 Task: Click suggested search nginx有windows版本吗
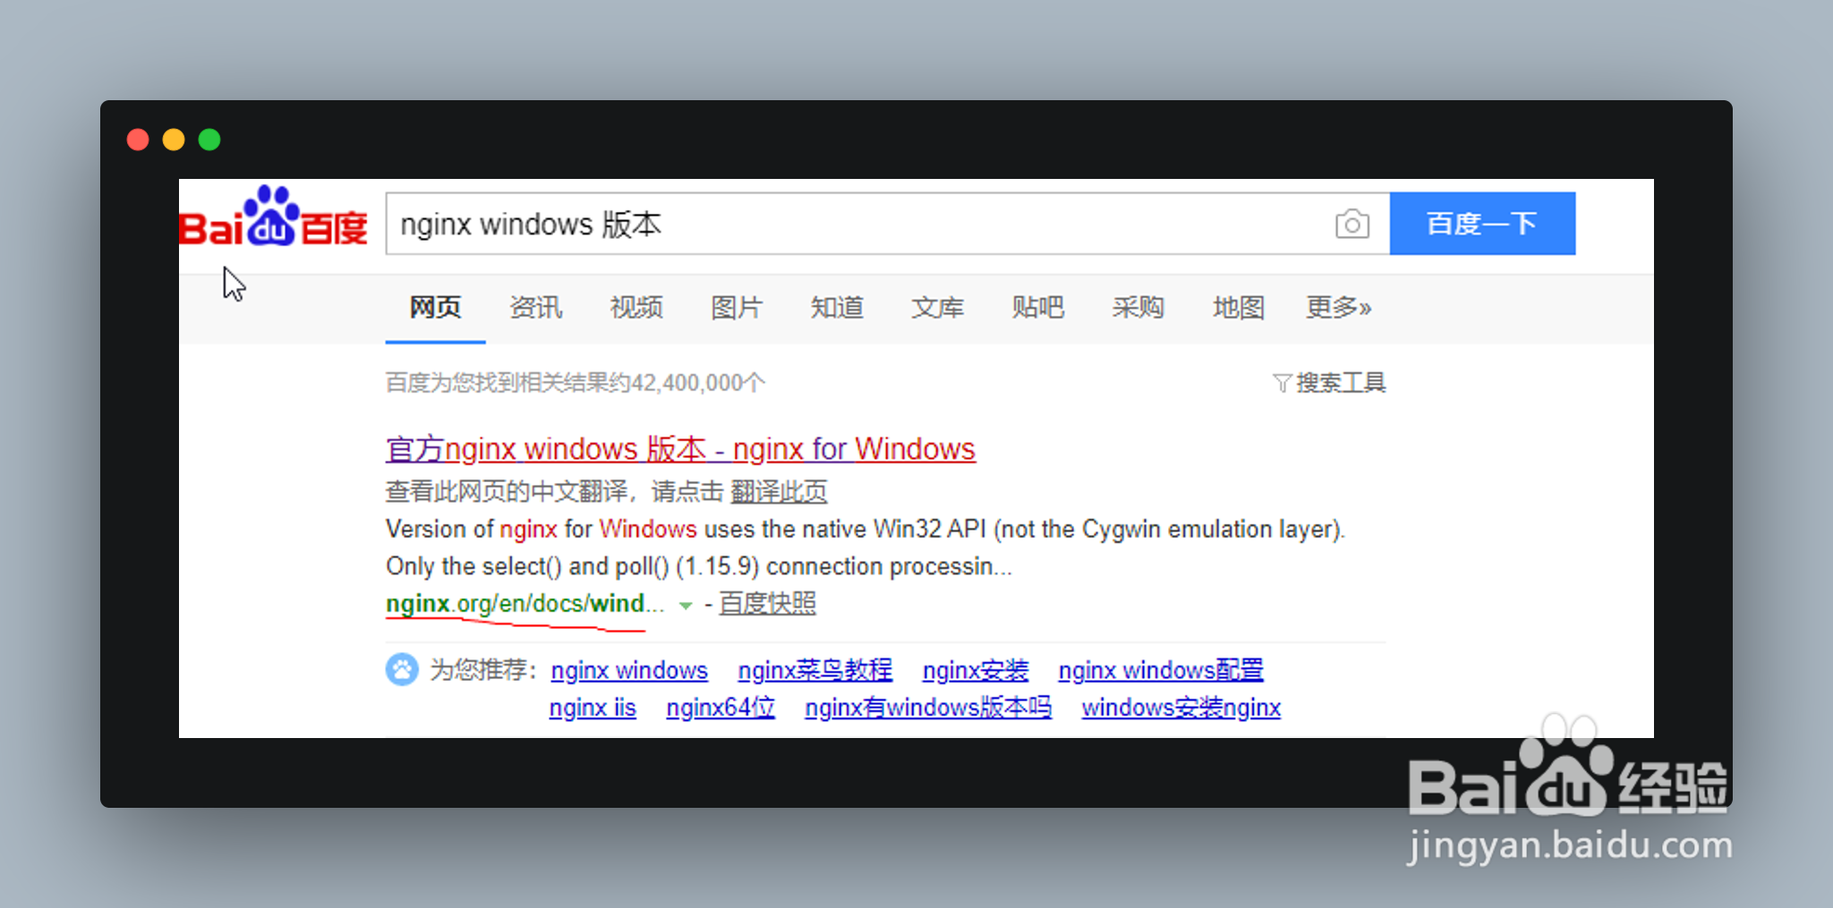pos(928,708)
